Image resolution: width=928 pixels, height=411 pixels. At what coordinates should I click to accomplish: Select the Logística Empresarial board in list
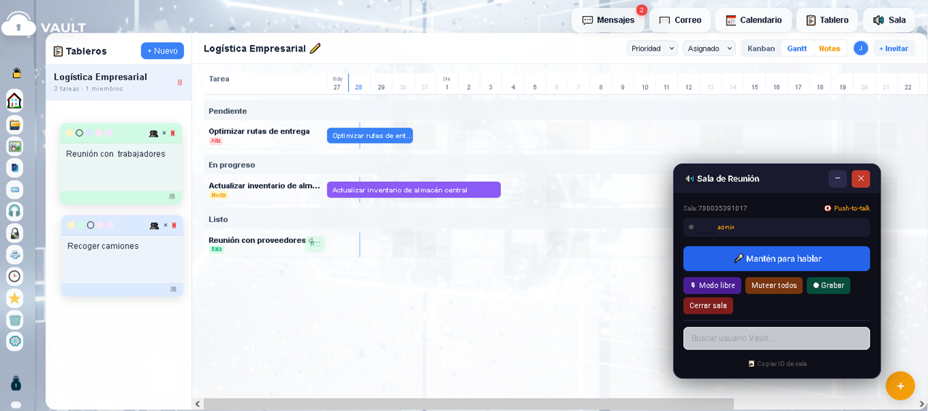[x=119, y=82]
